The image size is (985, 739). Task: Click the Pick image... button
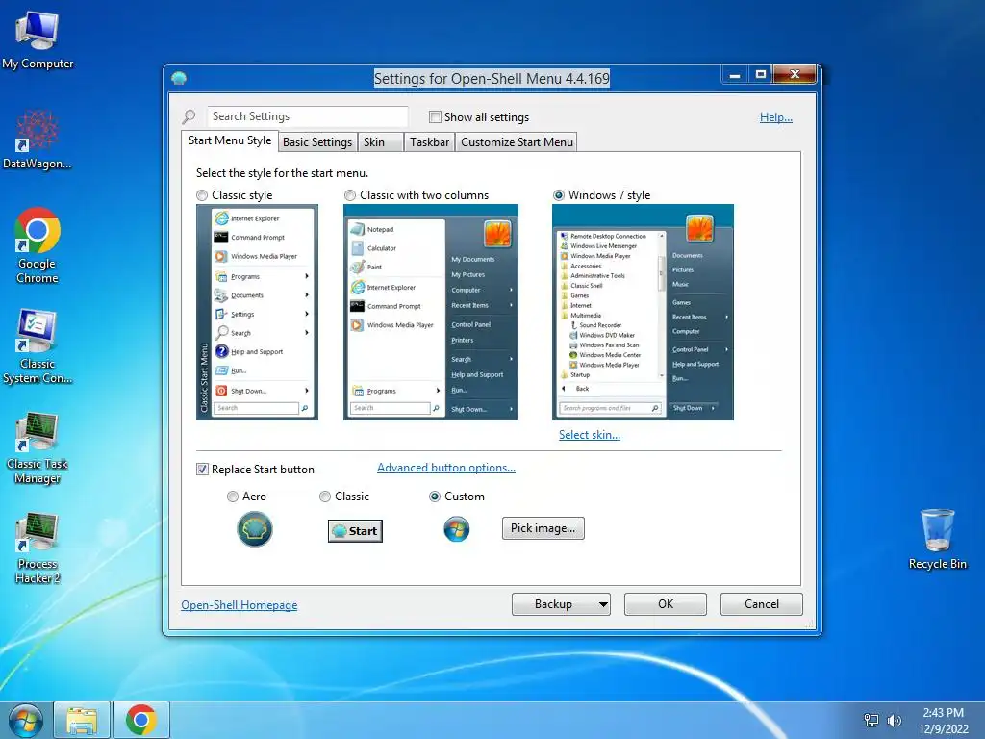coord(543,528)
